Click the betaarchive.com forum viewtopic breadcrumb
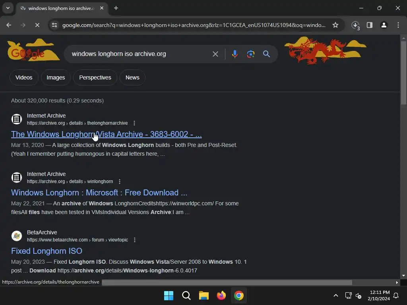Image resolution: width=407 pixels, height=305 pixels. pyautogui.click(x=78, y=239)
